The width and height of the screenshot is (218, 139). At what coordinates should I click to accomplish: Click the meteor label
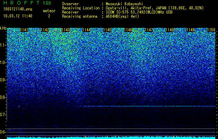[x=49, y=11]
